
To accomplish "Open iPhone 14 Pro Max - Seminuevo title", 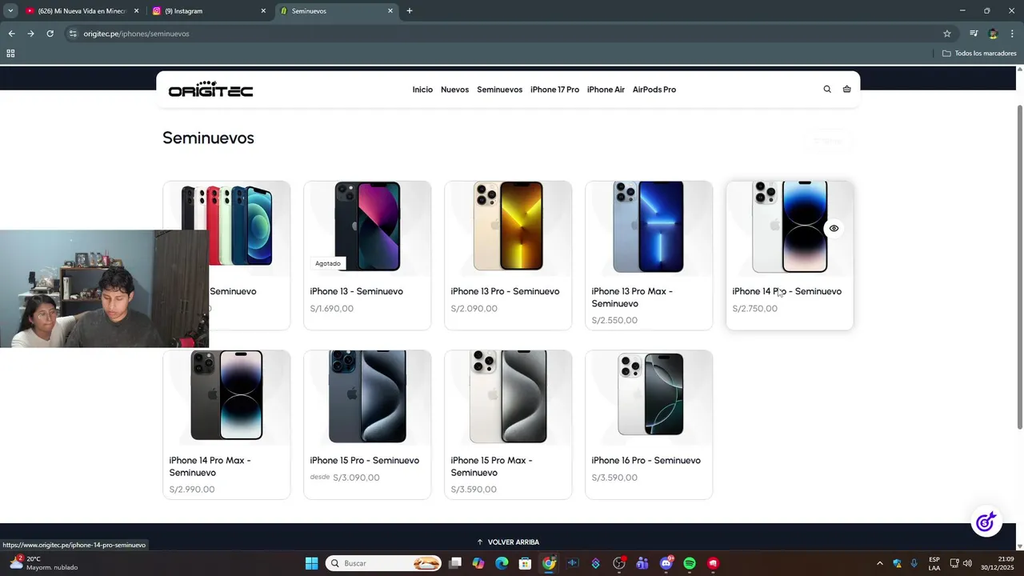I will tap(210, 466).
